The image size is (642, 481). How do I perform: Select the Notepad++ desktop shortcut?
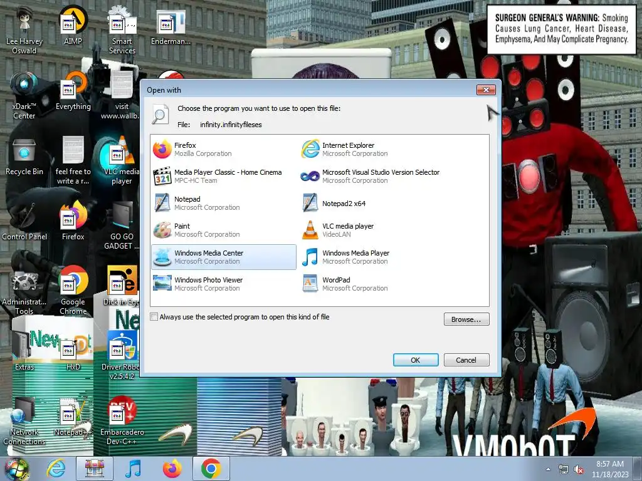pos(73,417)
